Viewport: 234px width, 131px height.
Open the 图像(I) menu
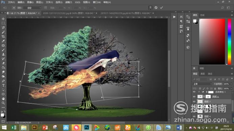(30, 2)
